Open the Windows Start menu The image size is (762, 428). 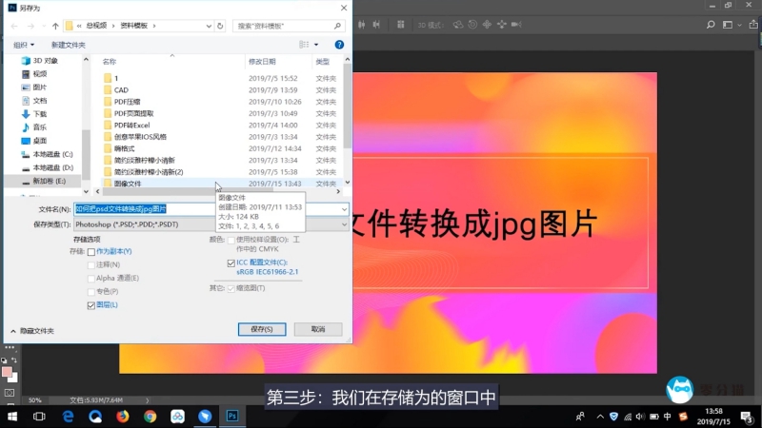tap(11, 416)
